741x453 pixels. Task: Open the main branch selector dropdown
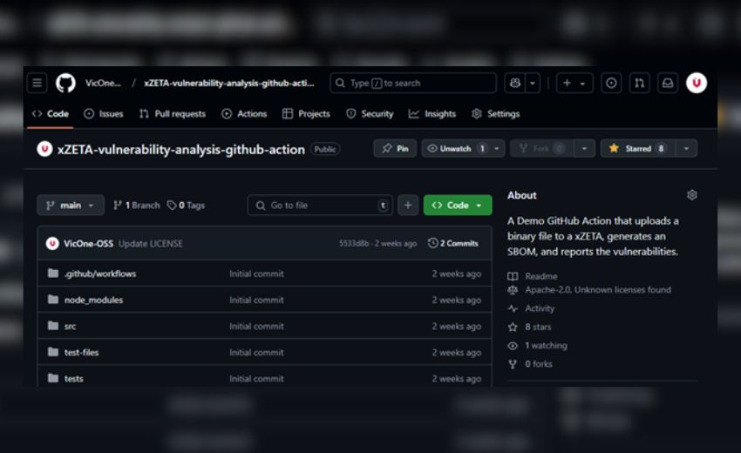point(71,205)
